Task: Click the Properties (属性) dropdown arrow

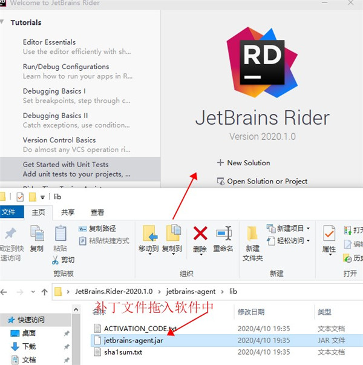Action: (x=330, y=255)
